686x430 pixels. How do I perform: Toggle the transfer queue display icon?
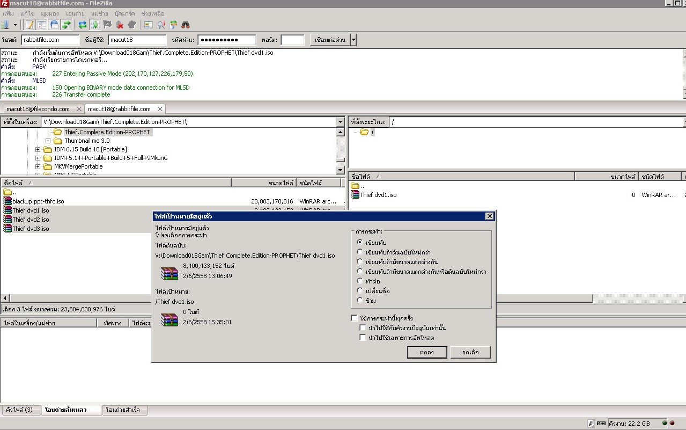pyautogui.click(x=67, y=25)
